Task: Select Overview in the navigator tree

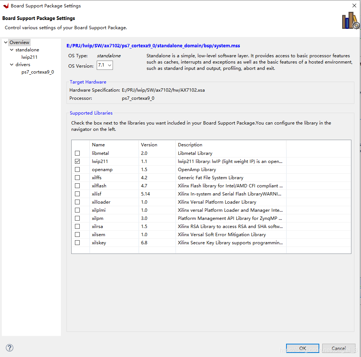Action: [19, 42]
